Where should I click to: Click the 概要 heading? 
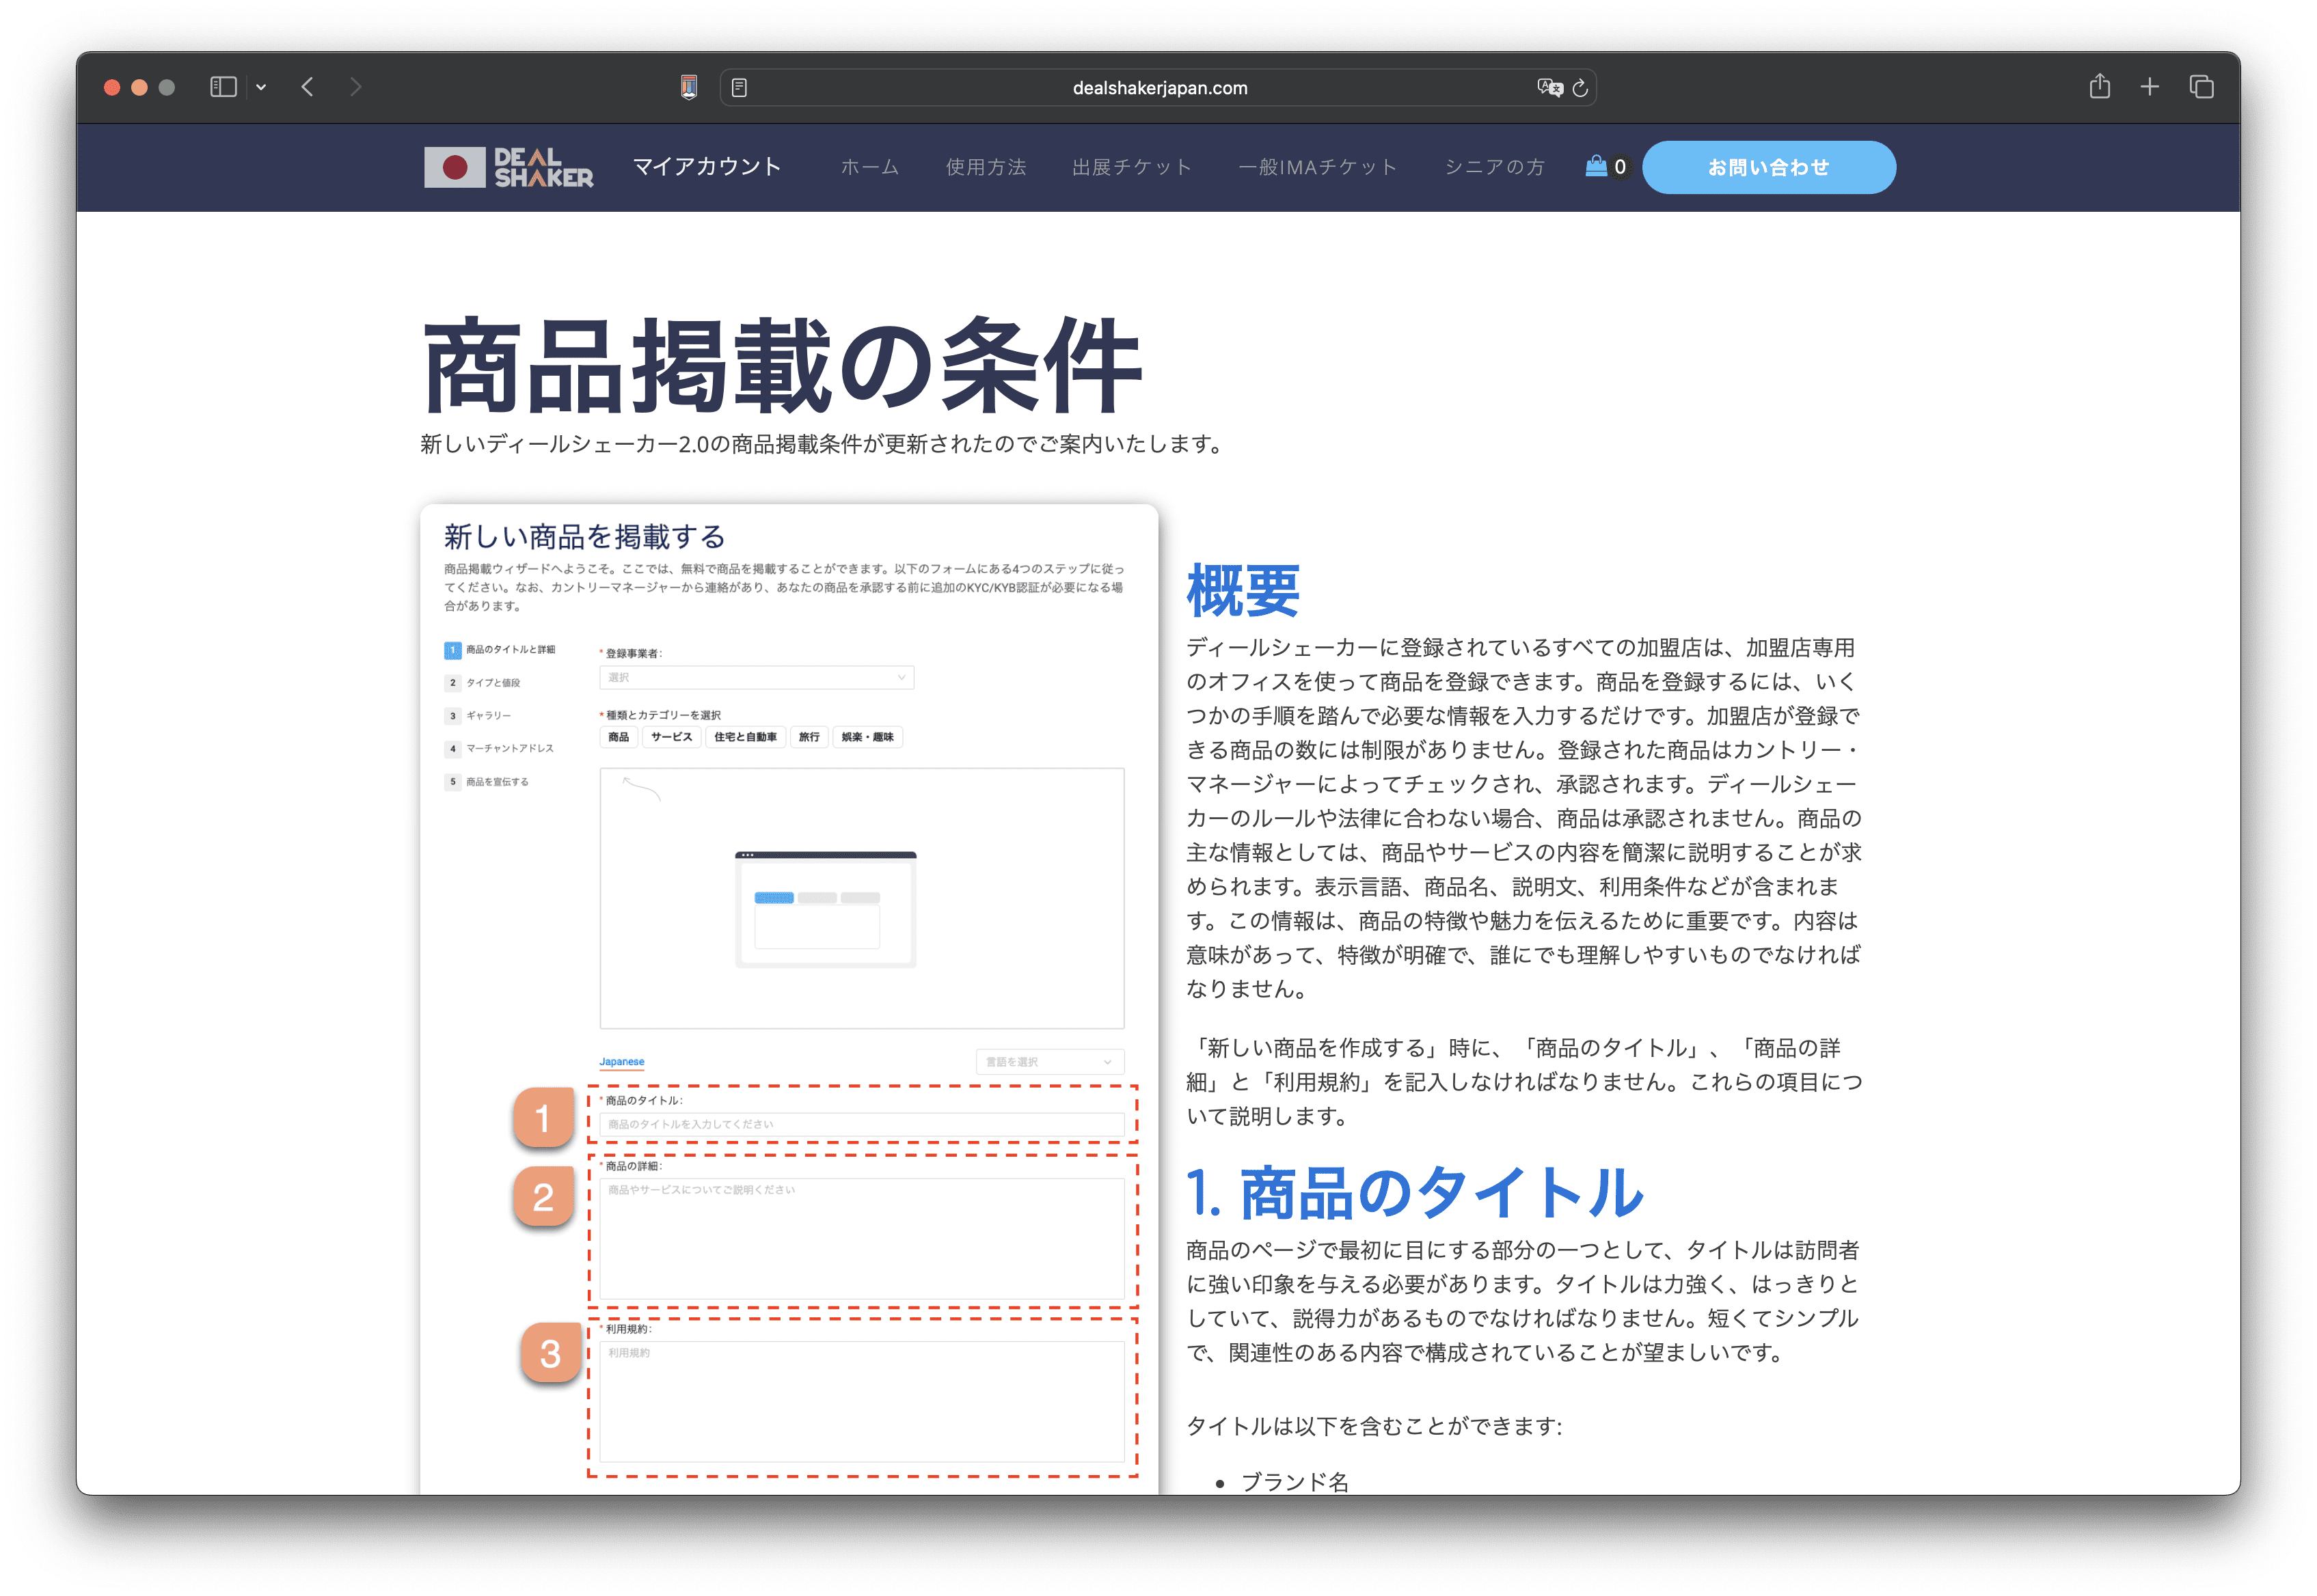1243,590
